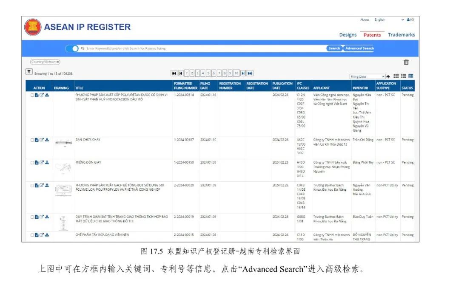Open ĐẠN CHỮA CHÁY in new window
The width and height of the screenshot is (450, 285).
click(x=42, y=140)
